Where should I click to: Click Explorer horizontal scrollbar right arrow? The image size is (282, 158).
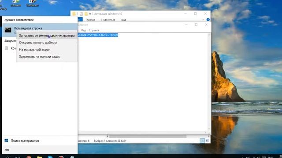point(208,136)
